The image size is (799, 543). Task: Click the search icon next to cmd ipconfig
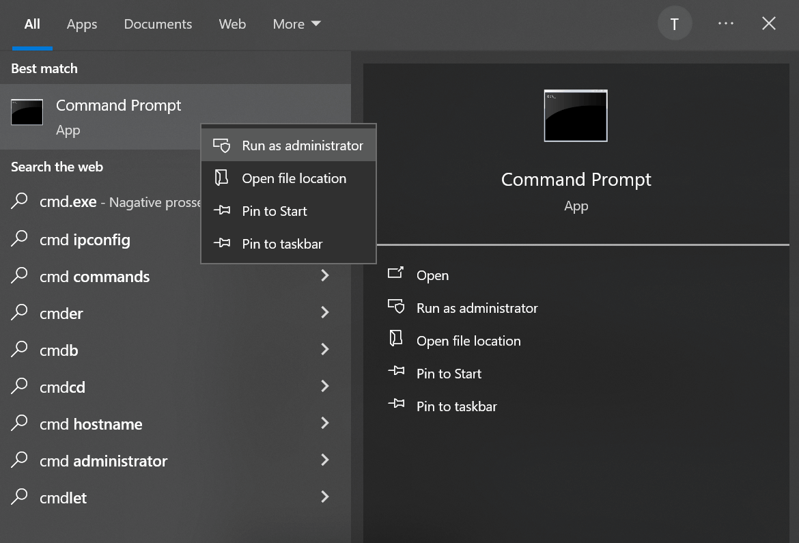[x=20, y=239]
